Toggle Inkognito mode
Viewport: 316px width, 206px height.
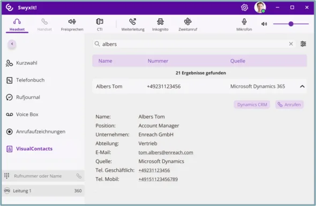(160, 25)
